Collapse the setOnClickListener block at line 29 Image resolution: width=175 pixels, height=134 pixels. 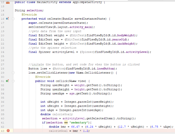pyautogui.click(x=13, y=73)
